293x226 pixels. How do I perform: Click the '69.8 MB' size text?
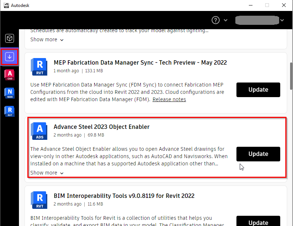pyautogui.click(x=96, y=135)
